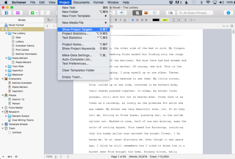The width and height of the screenshot is (235, 159).
Task: Open the Katniss Everdeen character sheet
Action: click(x=22, y=83)
